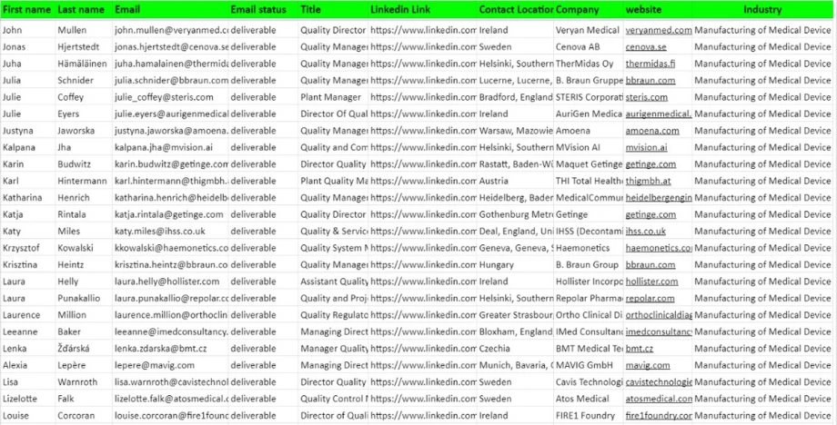The width and height of the screenshot is (837, 425).
Task: Follow the hollister.com hyperlink
Action: (651, 282)
